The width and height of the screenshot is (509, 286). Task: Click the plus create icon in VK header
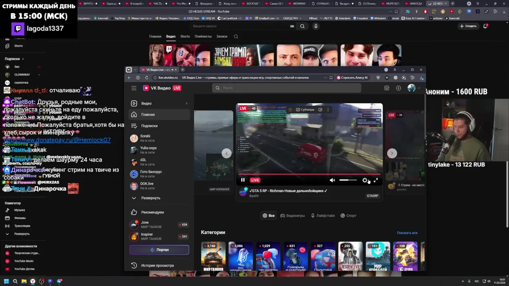pyautogui.click(x=398, y=88)
